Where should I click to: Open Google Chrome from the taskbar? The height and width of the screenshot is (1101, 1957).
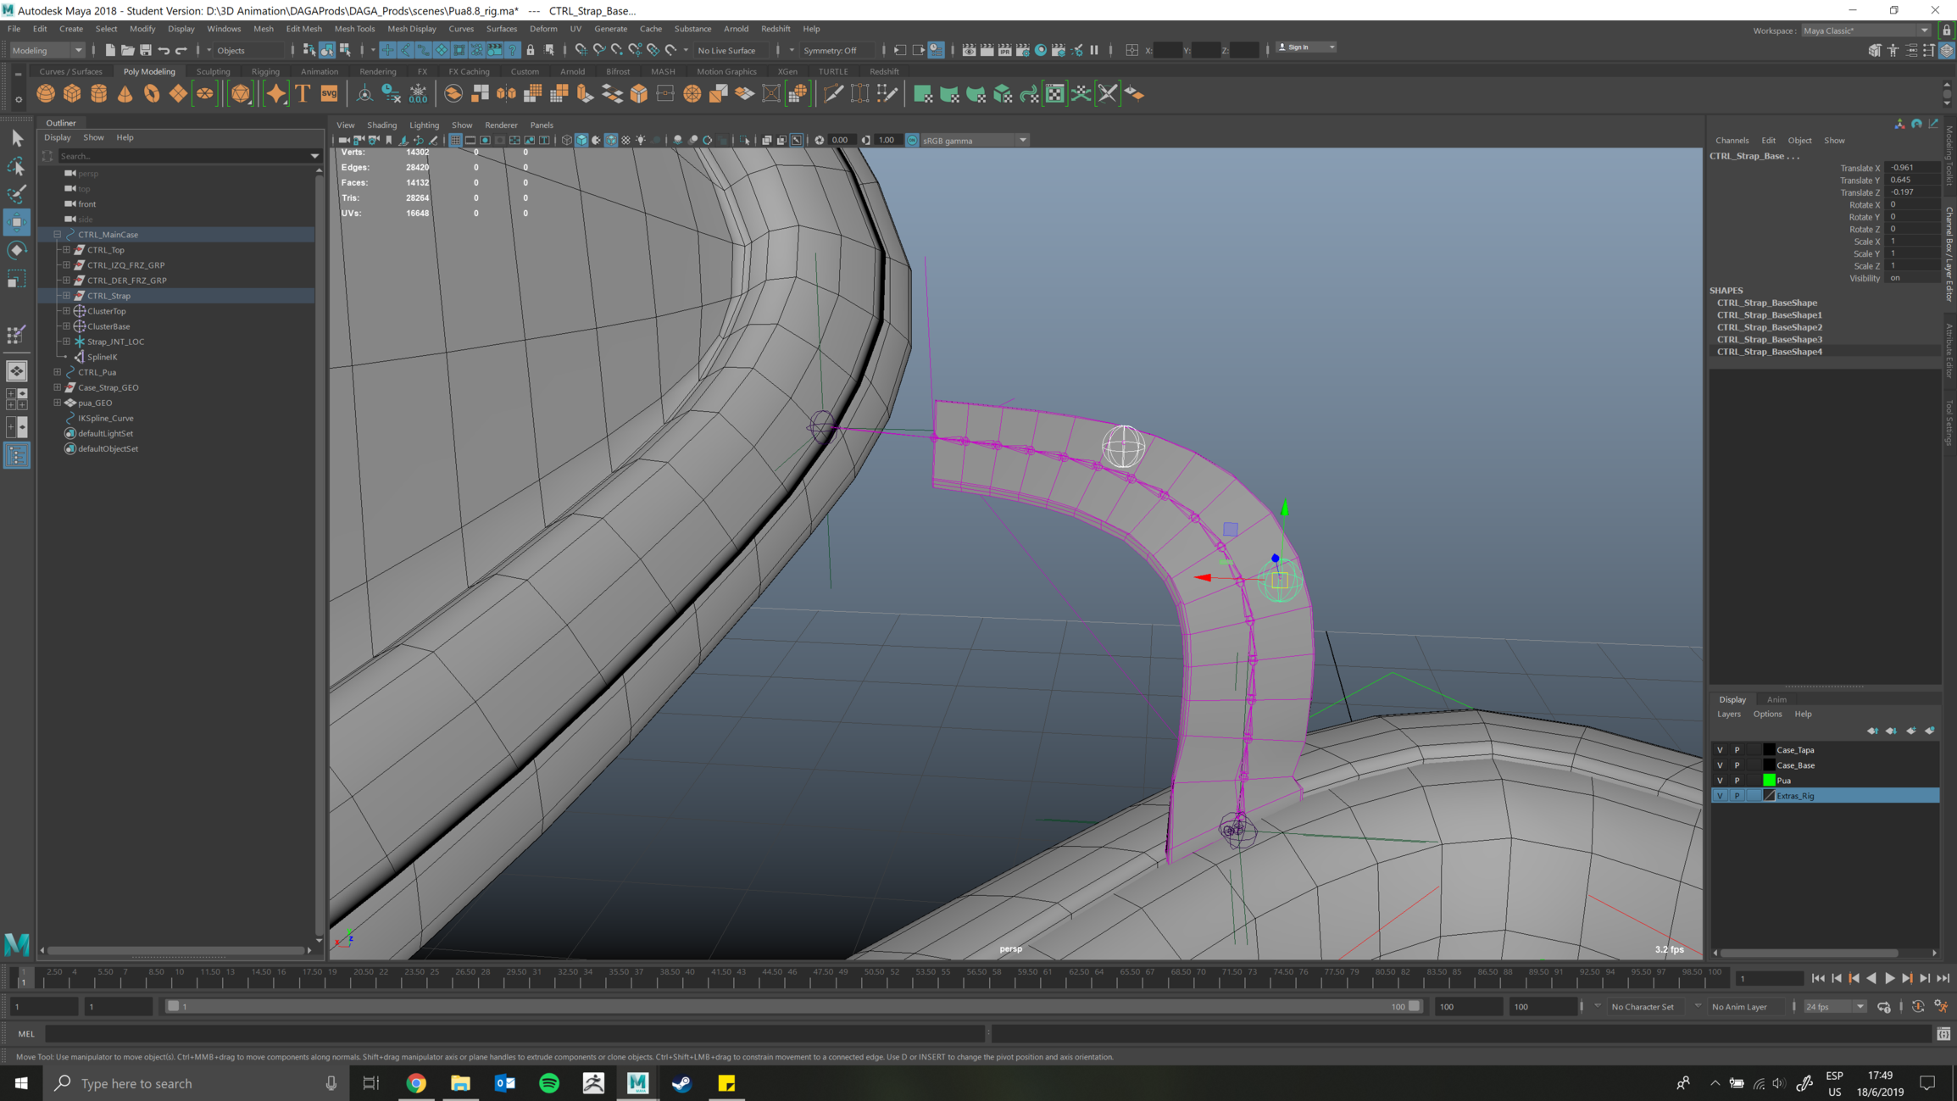click(416, 1082)
